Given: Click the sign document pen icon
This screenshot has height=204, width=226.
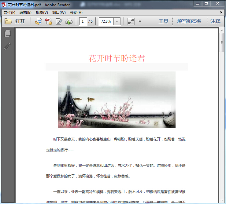Looking at the screenshot, I should pos(59,21).
